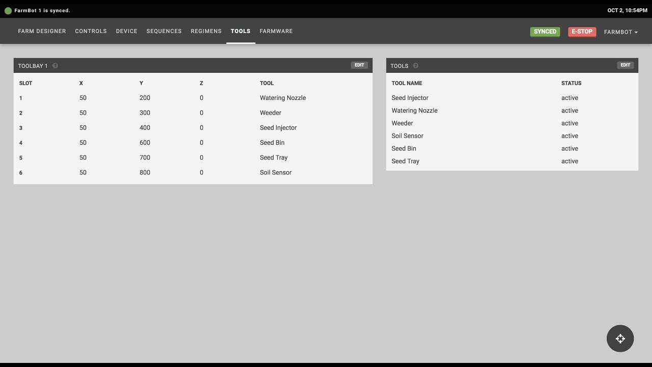
Task: Open the Farmware tab
Action: tap(276, 31)
